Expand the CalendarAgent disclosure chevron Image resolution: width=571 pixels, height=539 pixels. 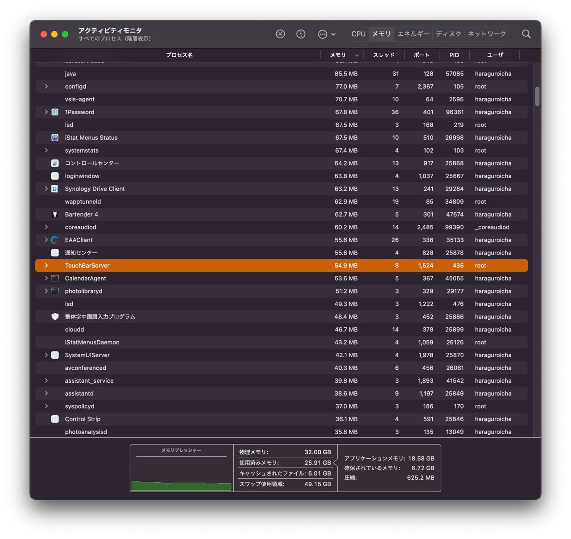[46, 278]
